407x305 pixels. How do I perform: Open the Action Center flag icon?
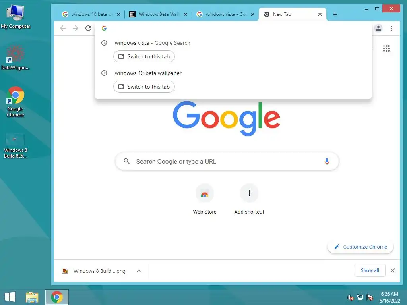[370, 297]
